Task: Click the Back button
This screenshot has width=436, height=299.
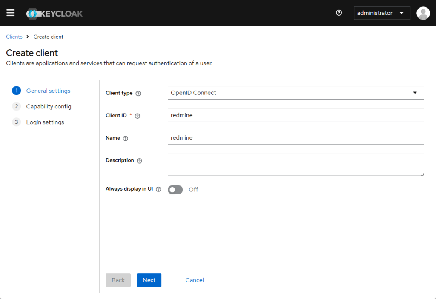Action: click(x=118, y=280)
